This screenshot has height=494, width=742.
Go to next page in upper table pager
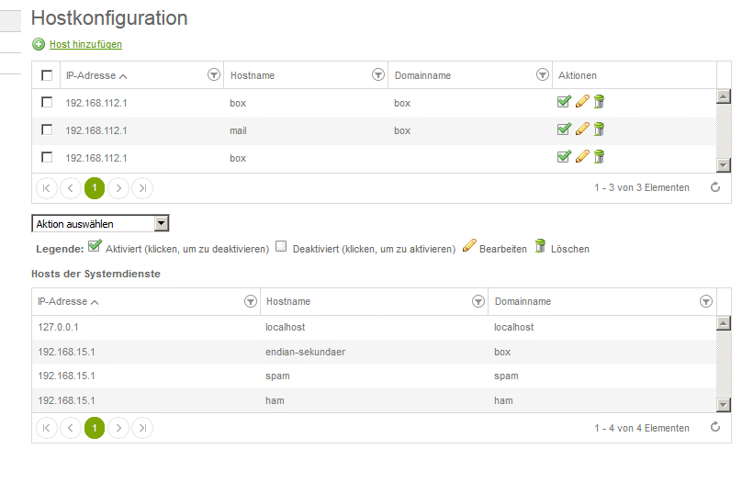[x=118, y=188]
